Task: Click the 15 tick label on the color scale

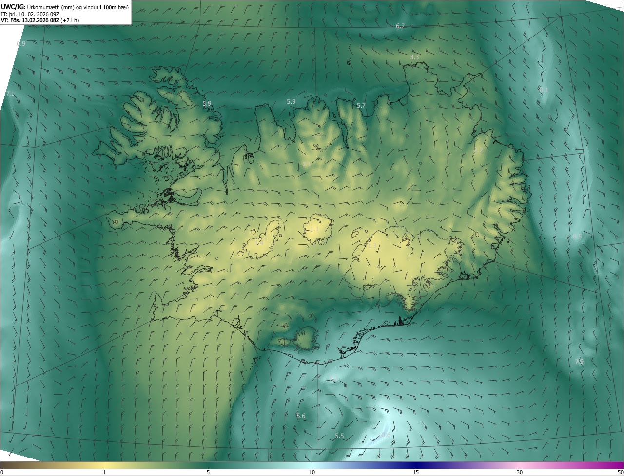Action: tap(416, 472)
